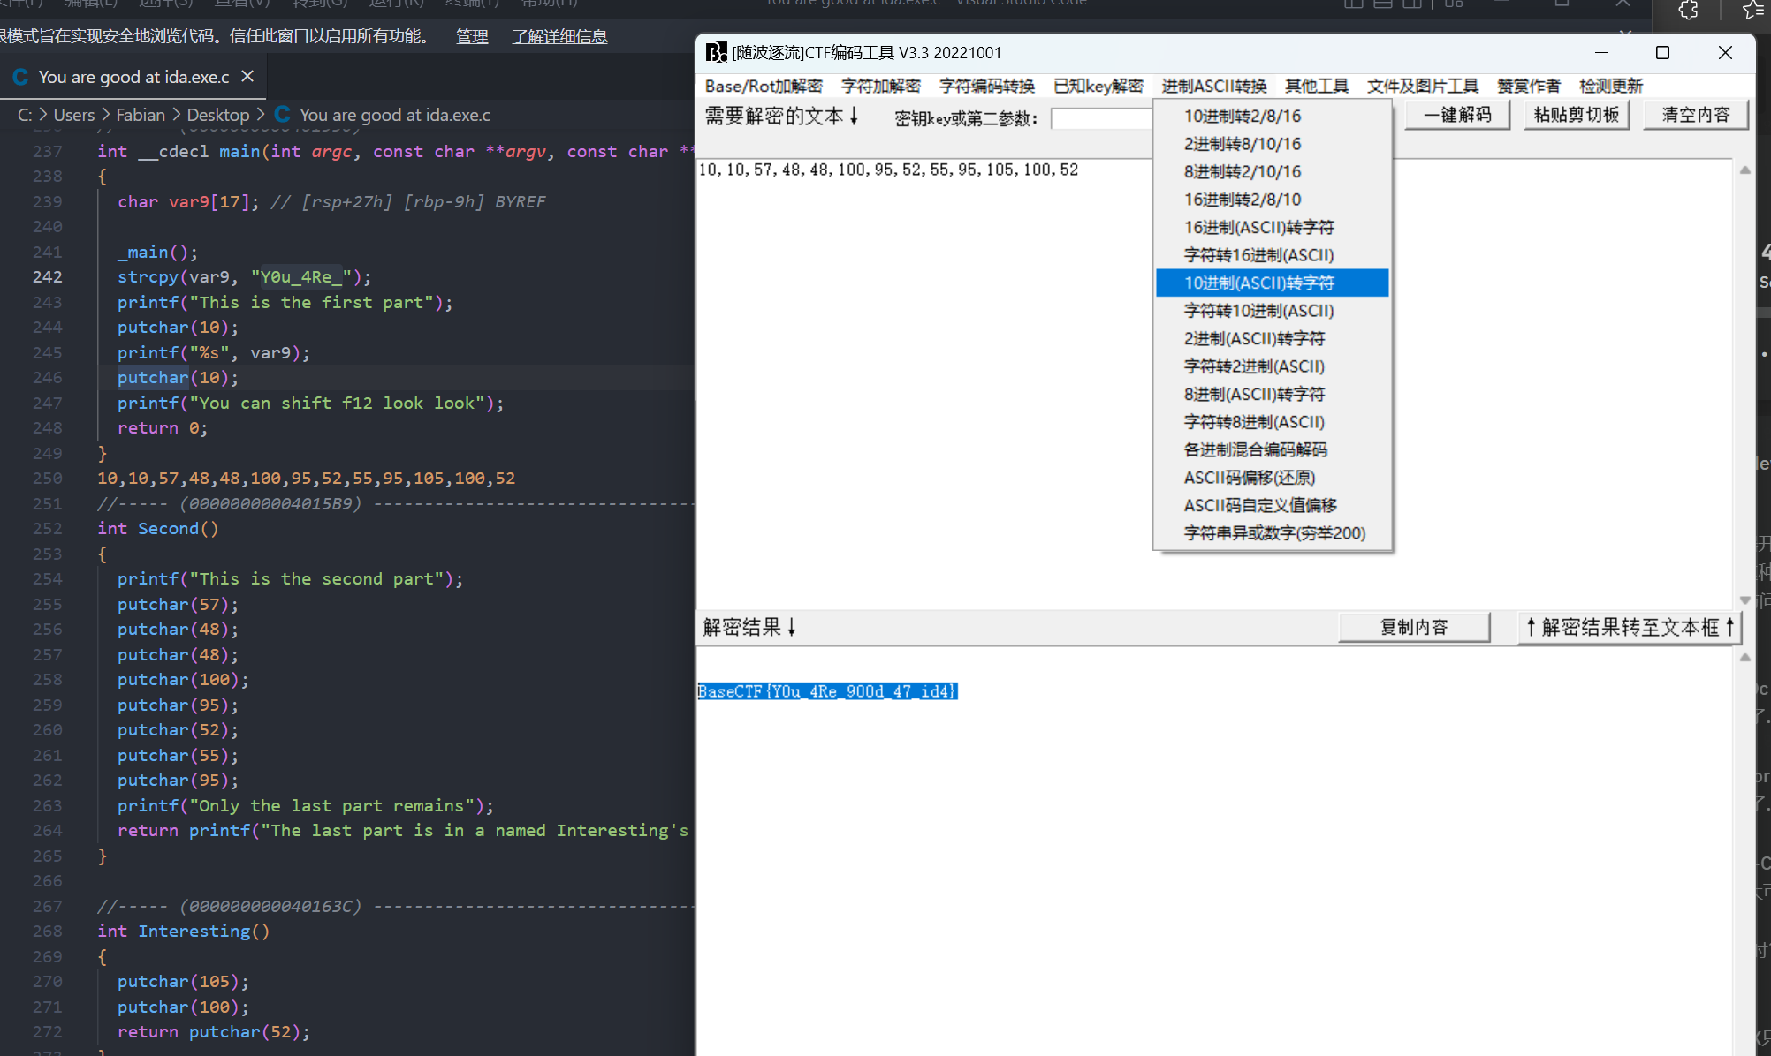
Task: Open 字符加解密 menu
Action: [x=880, y=86]
